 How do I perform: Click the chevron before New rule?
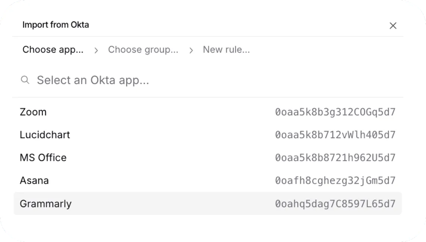(x=191, y=50)
